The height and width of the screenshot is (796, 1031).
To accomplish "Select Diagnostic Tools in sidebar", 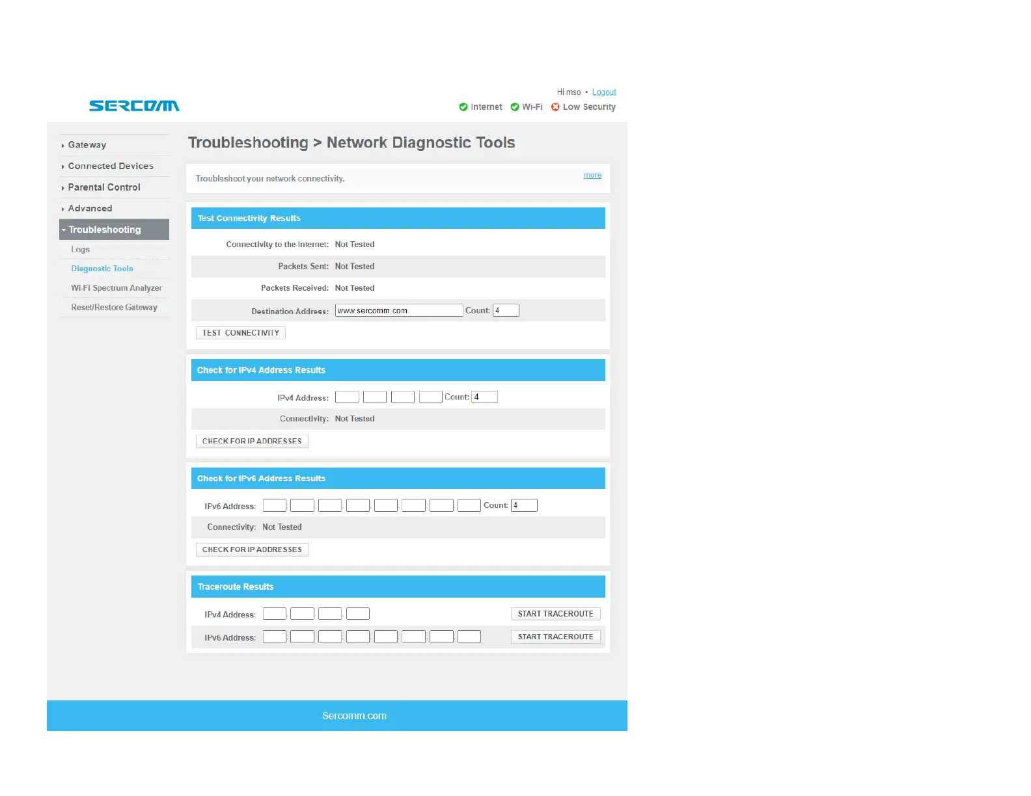I will (x=102, y=269).
